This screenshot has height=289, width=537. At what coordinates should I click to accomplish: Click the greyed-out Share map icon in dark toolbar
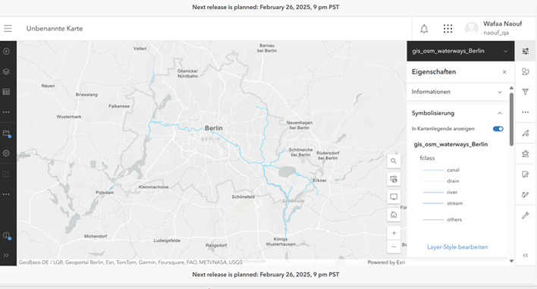click(x=6, y=174)
